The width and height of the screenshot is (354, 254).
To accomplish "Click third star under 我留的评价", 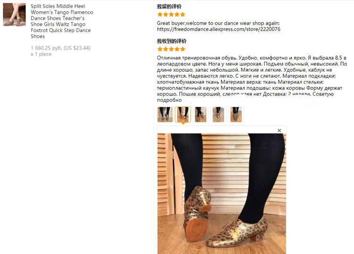I will [x=171, y=15].
